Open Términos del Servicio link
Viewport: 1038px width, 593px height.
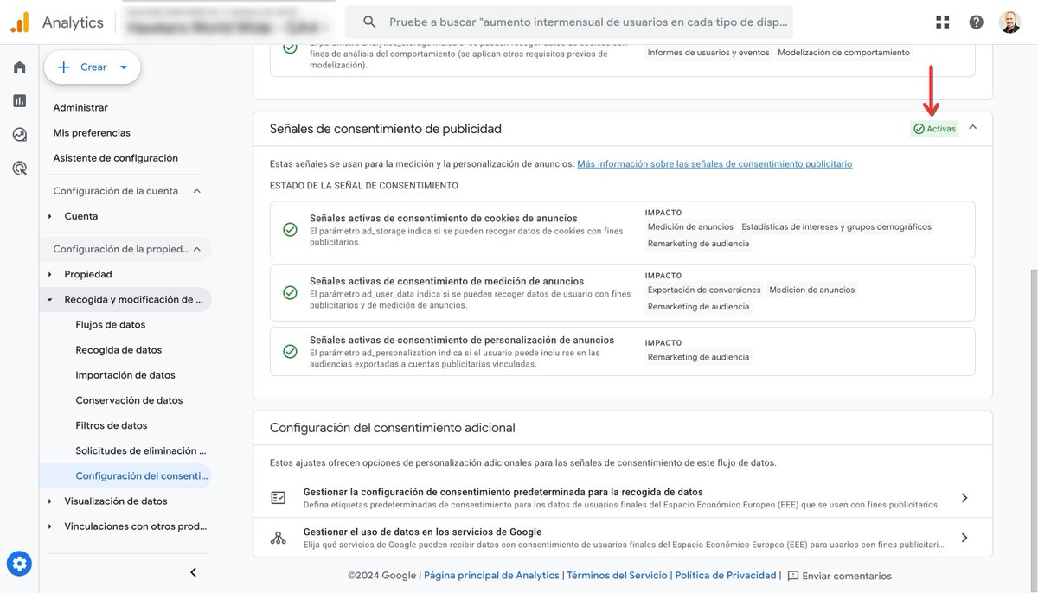click(617, 576)
